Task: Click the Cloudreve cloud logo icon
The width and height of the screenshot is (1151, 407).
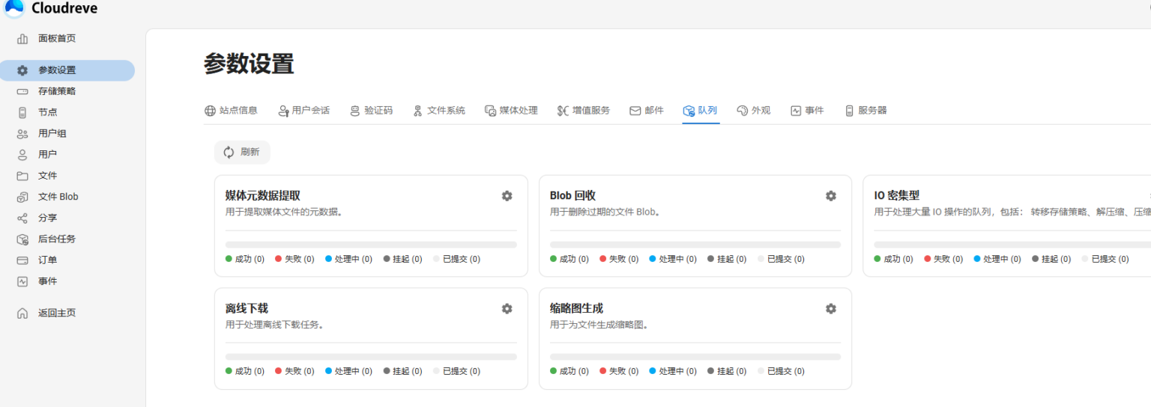Action: click(14, 7)
